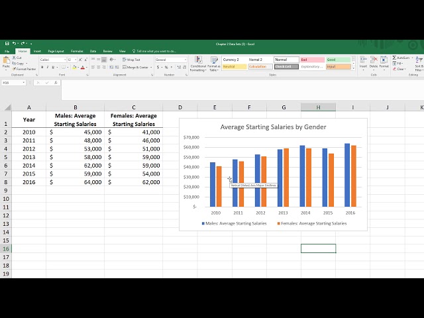The height and width of the screenshot is (318, 424).
Task: Toggle Center alignment
Action: [x=99, y=67]
